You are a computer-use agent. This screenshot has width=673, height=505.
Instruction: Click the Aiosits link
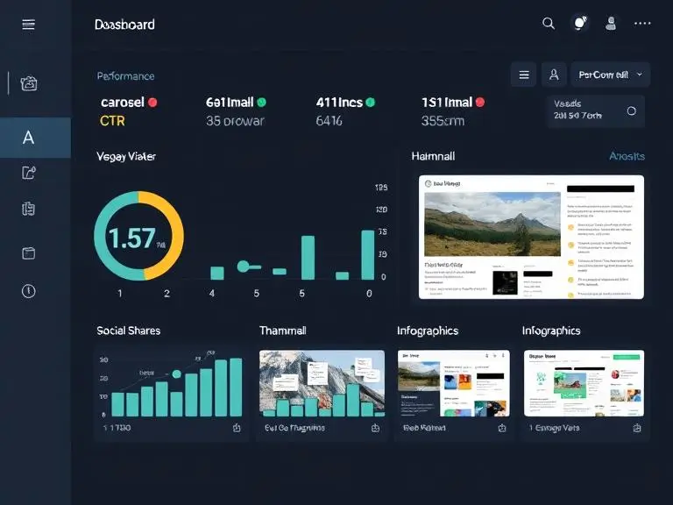tap(627, 156)
